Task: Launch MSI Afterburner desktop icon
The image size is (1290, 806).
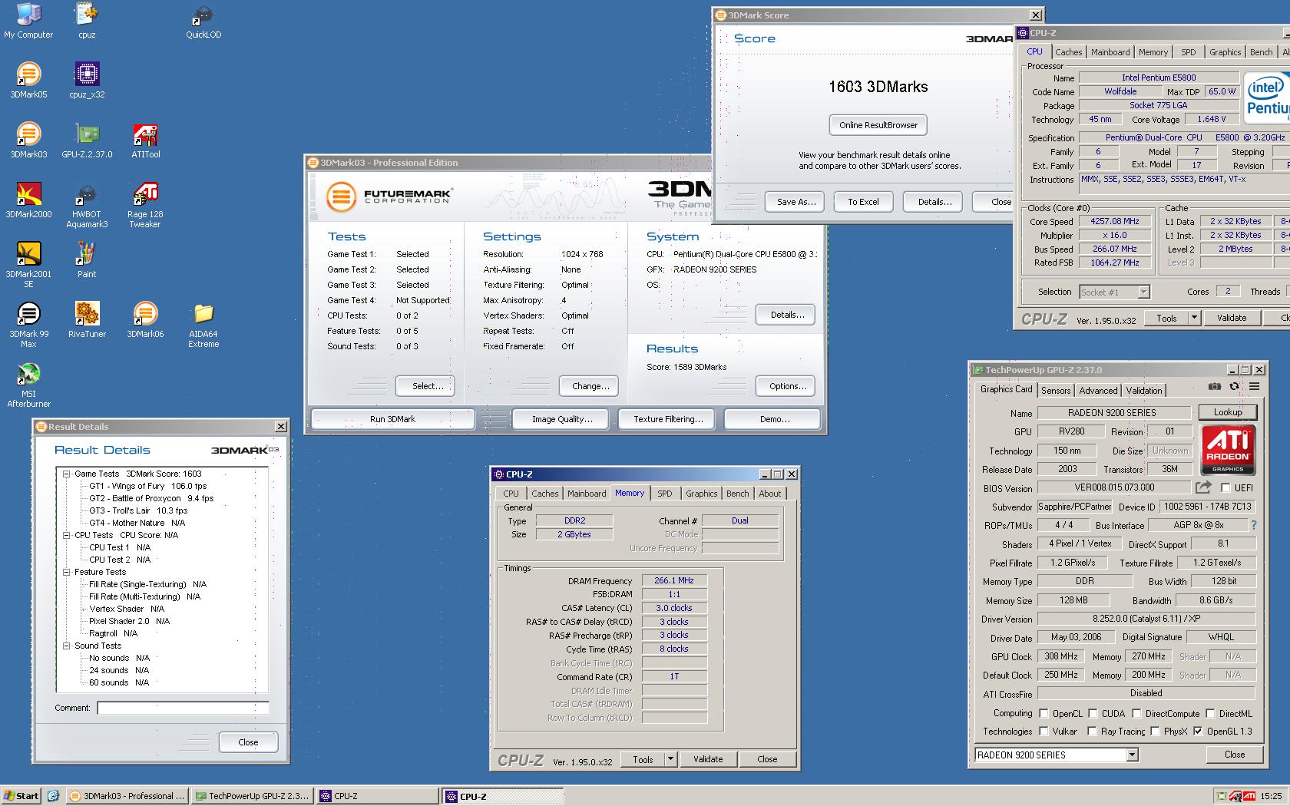Action: click(x=28, y=385)
